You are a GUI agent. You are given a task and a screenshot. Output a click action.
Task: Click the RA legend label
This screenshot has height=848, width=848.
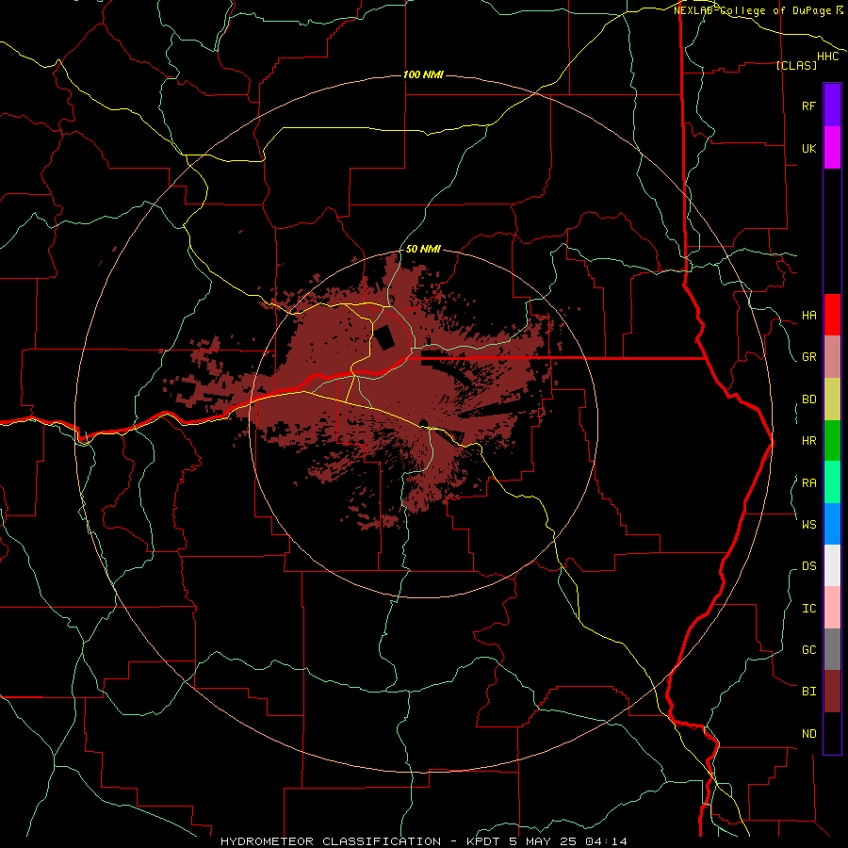pos(808,482)
